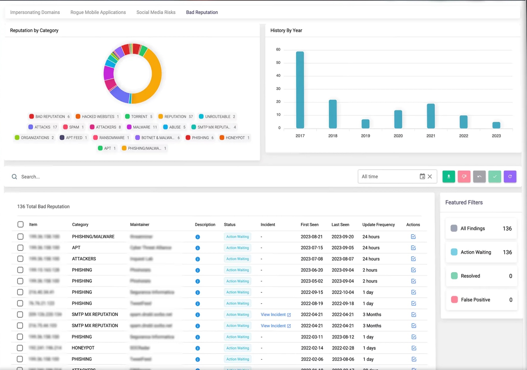
Task: Open description info icon for APT row
Action: tap(198, 248)
